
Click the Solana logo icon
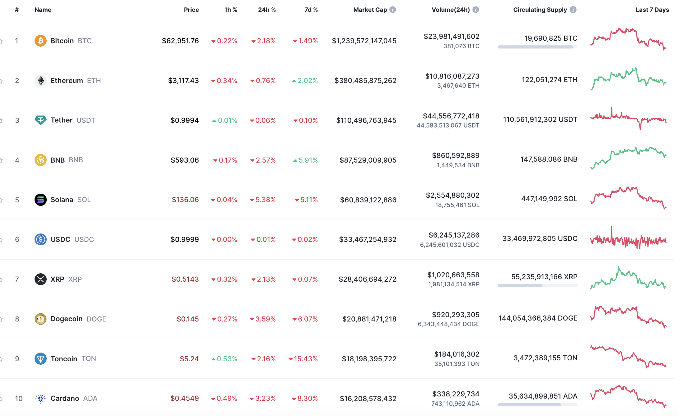(40, 200)
